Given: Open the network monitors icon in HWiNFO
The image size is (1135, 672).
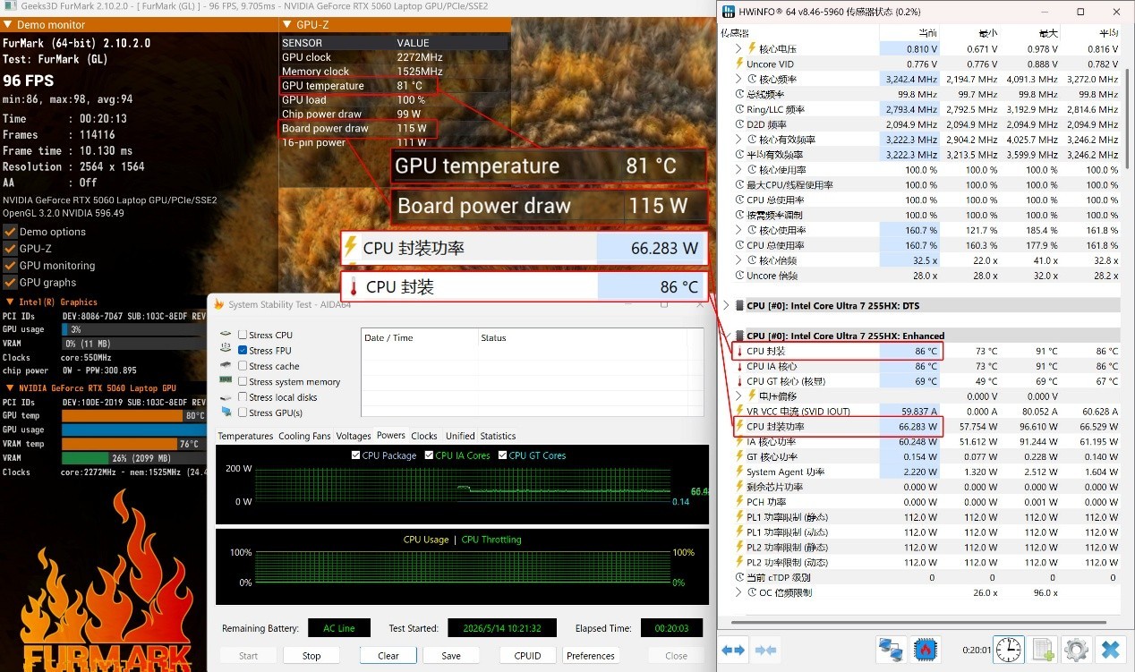Looking at the screenshot, I should click(x=890, y=650).
